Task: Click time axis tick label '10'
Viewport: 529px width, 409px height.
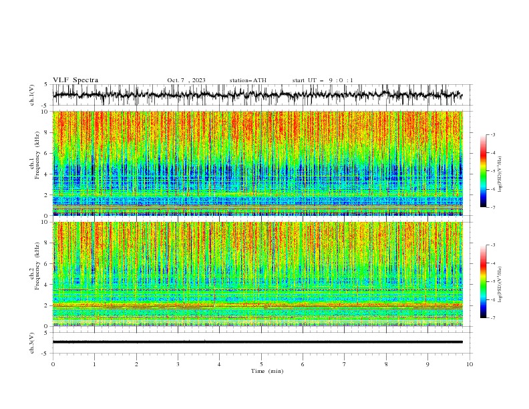Action: 470,364
